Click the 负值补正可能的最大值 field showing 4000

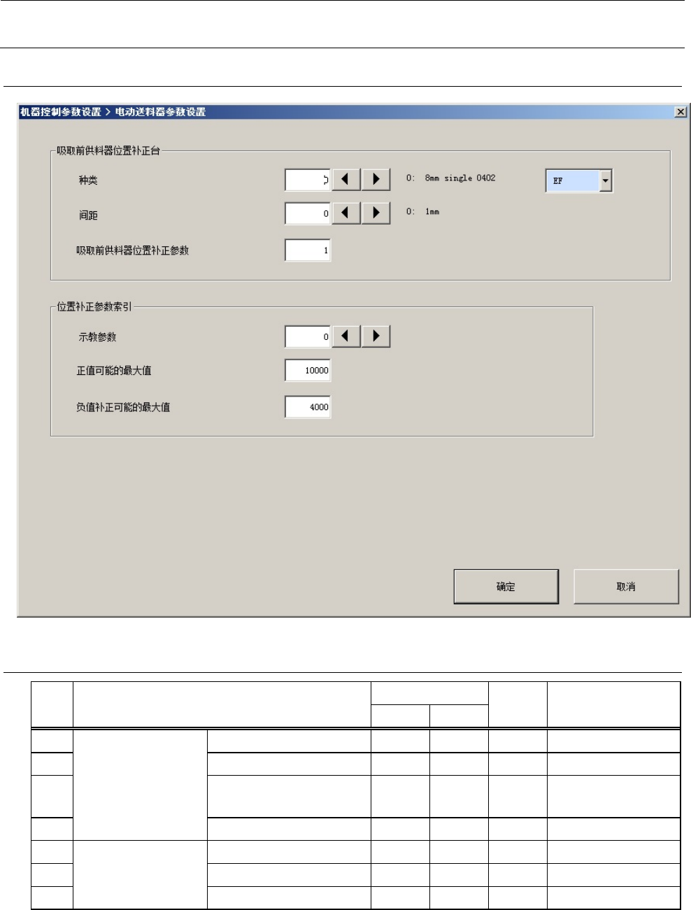pyautogui.click(x=308, y=406)
